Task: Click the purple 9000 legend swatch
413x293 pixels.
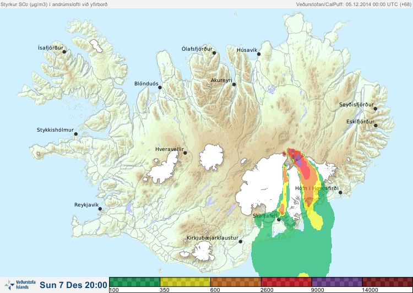Action: (x=337, y=282)
